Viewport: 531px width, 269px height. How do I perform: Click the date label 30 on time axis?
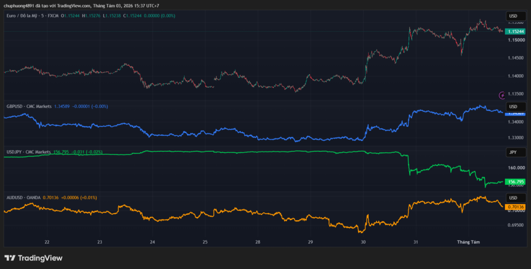point(363,242)
